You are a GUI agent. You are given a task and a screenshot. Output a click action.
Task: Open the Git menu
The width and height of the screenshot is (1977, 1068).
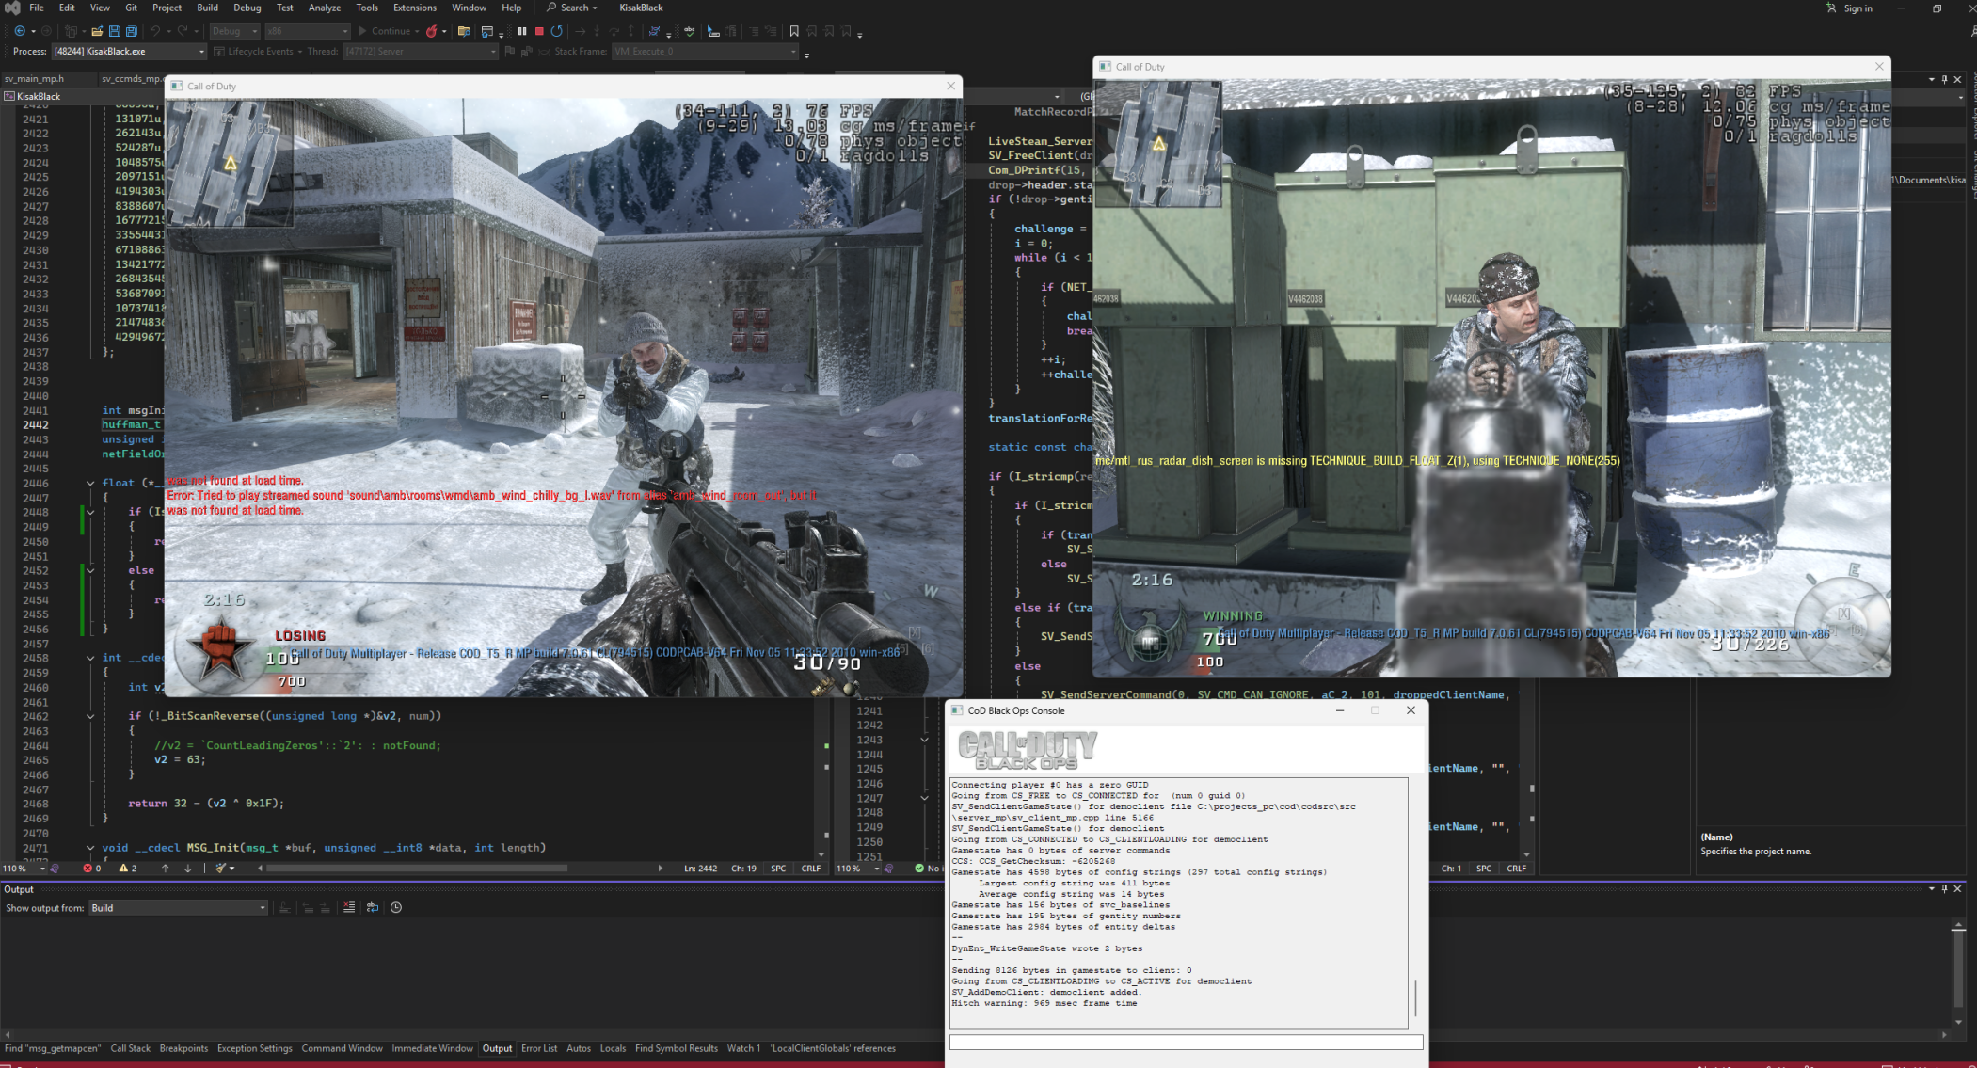[132, 8]
